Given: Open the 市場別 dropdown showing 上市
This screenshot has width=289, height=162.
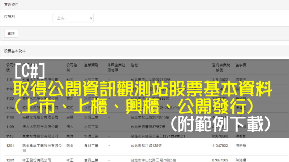Looking at the screenshot, I should click(73, 18).
